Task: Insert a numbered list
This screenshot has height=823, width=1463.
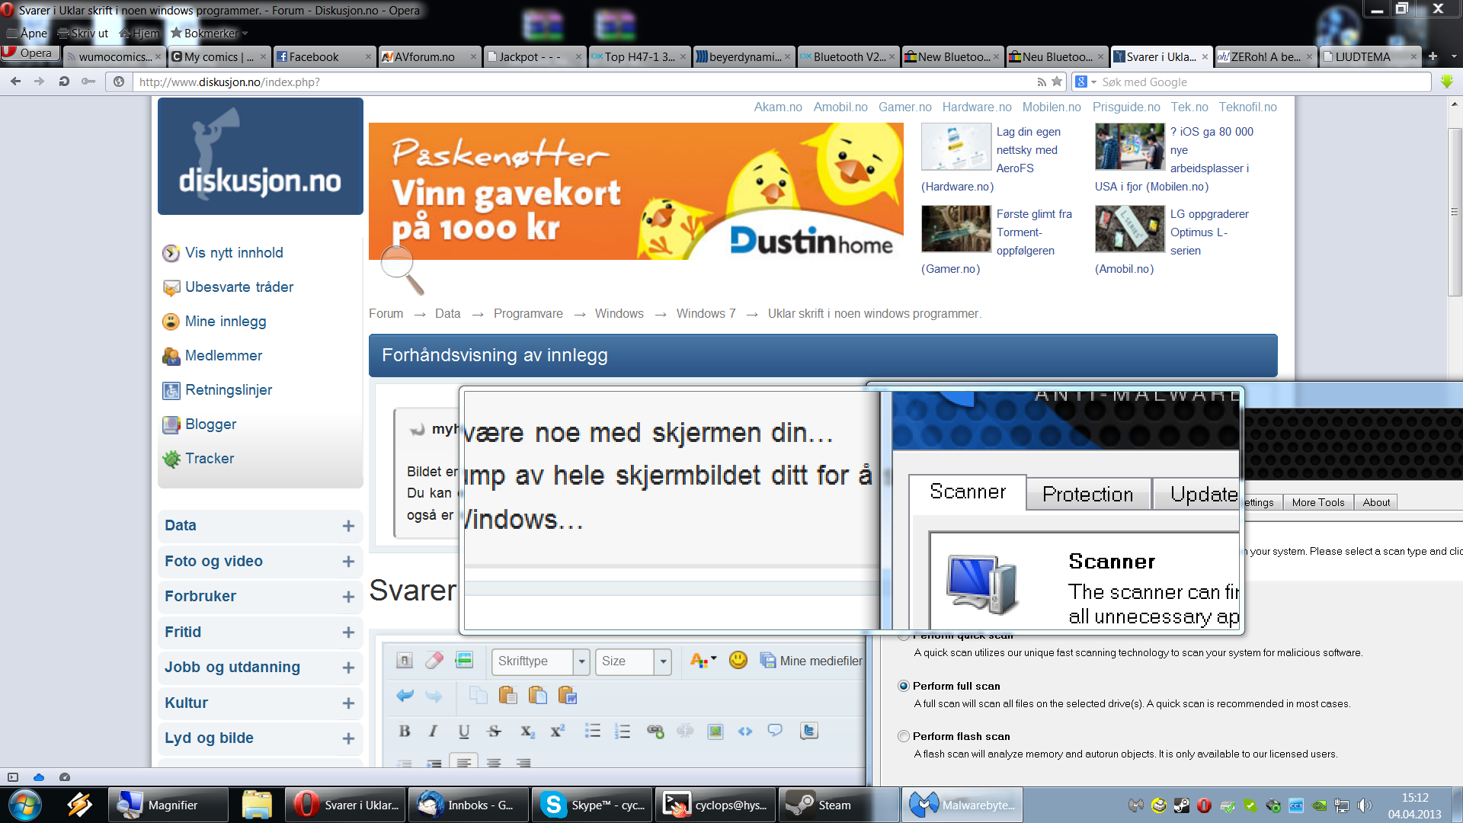Action: (x=623, y=731)
